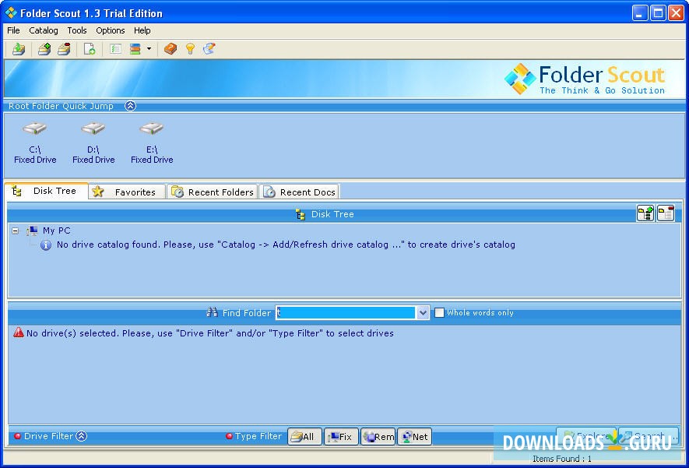Click the options checklist toolbar icon
The width and height of the screenshot is (689, 468).
[x=115, y=49]
